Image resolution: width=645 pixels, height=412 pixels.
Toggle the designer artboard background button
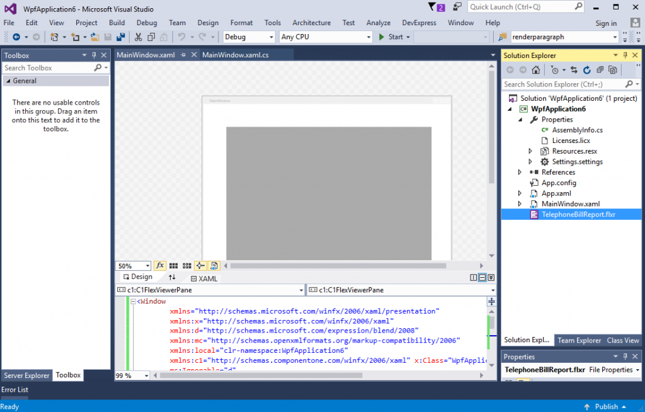[214, 266]
